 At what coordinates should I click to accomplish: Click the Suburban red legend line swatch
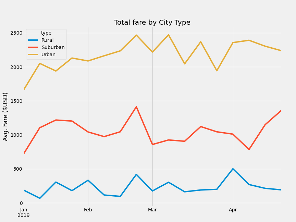[x=33, y=47]
